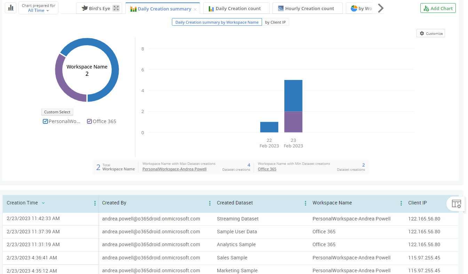Toggle the PersonalWo... checkbox in the legend
468x274 pixels.
coord(45,121)
